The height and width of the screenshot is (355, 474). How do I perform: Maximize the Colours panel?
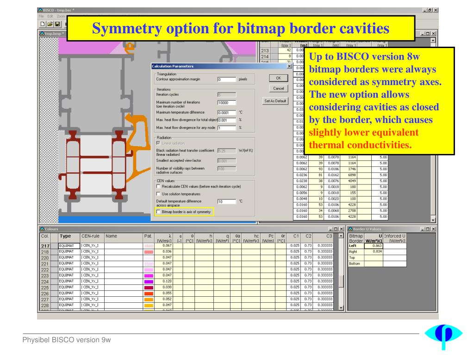(x=336, y=229)
